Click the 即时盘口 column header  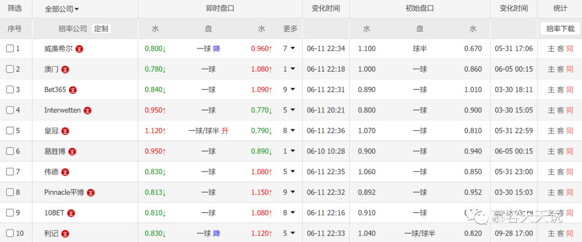point(220,8)
